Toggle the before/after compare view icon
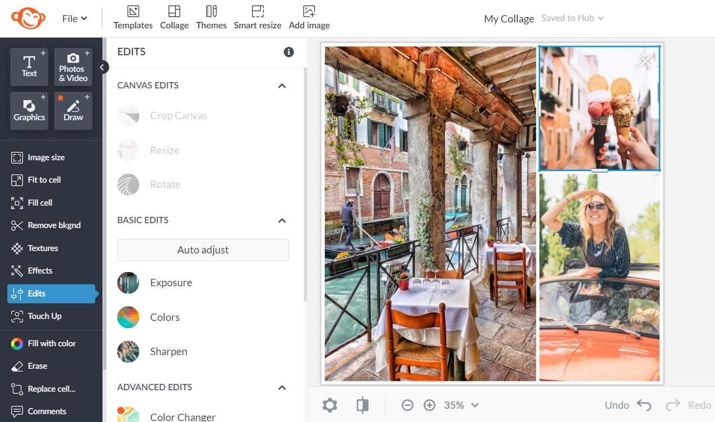The width and height of the screenshot is (715, 422). click(362, 405)
